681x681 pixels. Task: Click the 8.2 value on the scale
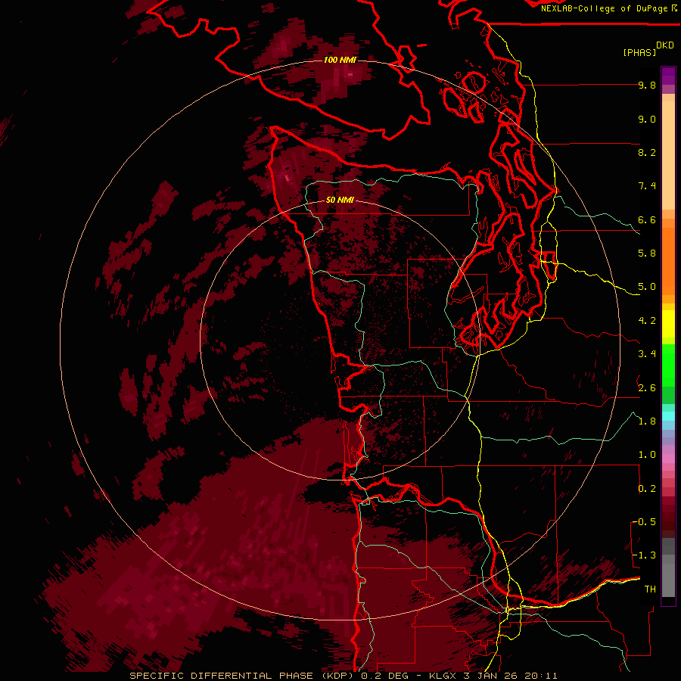pyautogui.click(x=647, y=152)
